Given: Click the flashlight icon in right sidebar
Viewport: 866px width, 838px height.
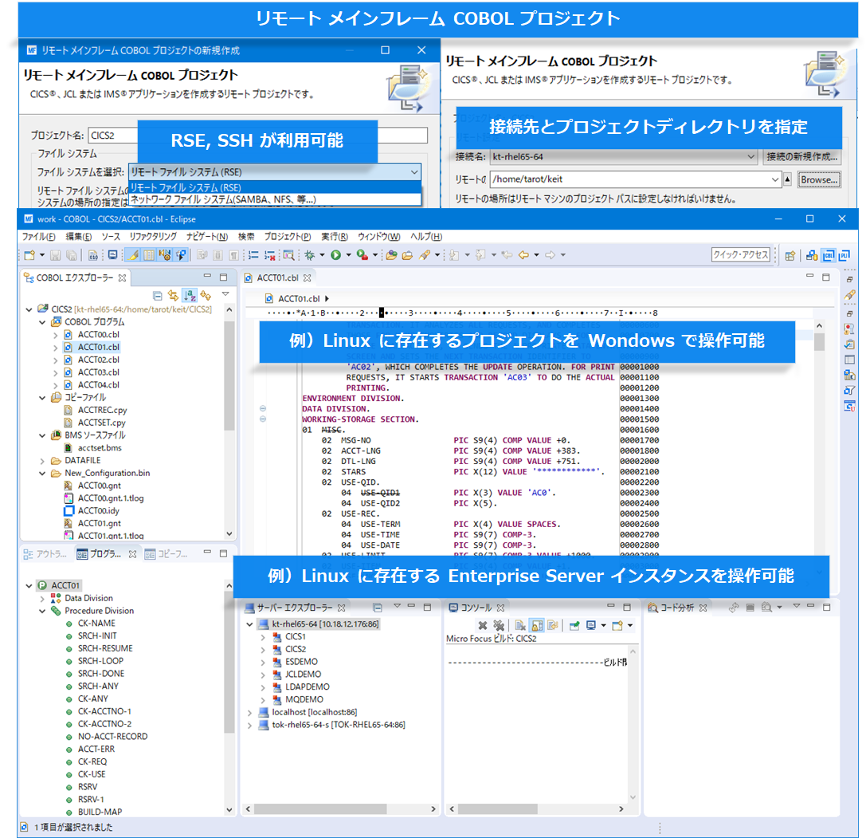Looking at the screenshot, I should 849,295.
